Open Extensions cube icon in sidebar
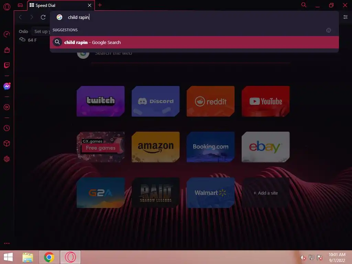 (x=7, y=143)
